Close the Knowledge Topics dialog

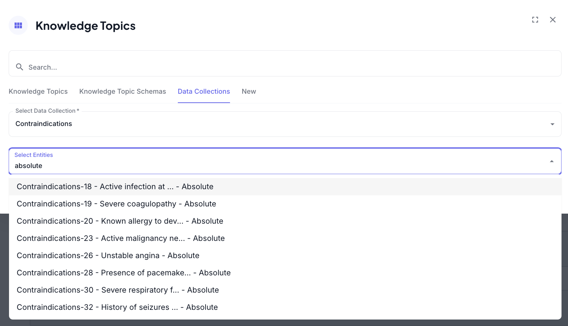pyautogui.click(x=553, y=20)
